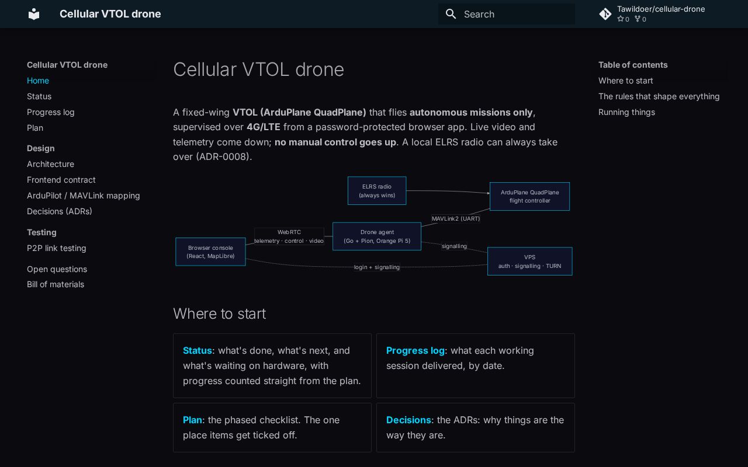Click ELRS radio diagram node
Viewport: 748px width, 467px height.
pyautogui.click(x=377, y=191)
